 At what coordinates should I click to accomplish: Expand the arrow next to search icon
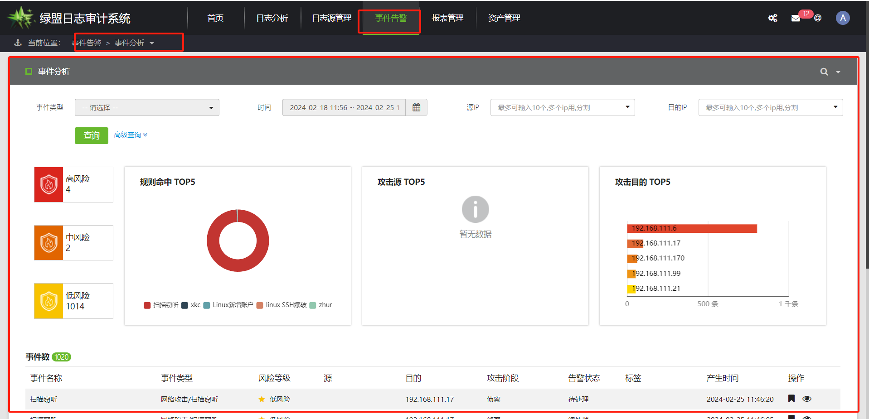tap(838, 72)
